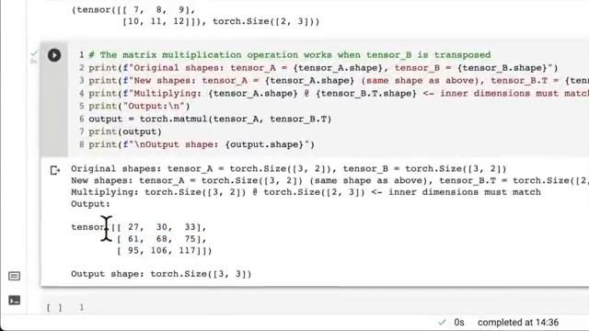Screen dimensions: 589x331
Task: Click the "0s" execution time in status bar
Action: (459, 322)
